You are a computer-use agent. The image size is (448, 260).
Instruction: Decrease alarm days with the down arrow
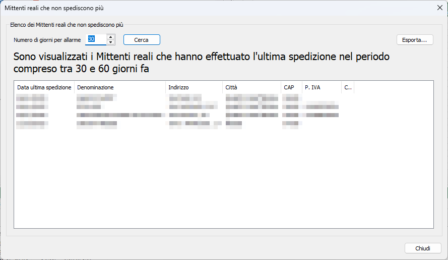click(x=111, y=42)
